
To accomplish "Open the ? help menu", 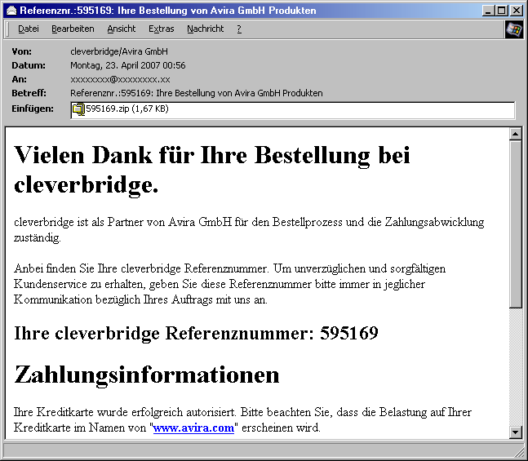I will coord(239,29).
